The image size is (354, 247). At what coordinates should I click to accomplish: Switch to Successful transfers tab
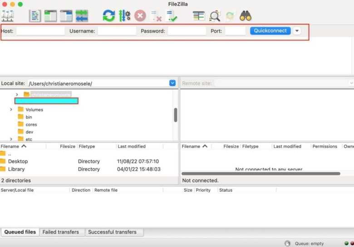113,232
